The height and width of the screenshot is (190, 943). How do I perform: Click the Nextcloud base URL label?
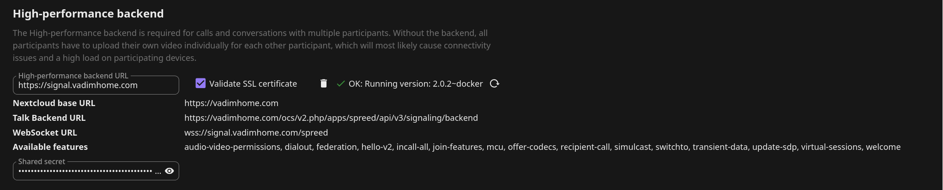(54, 103)
